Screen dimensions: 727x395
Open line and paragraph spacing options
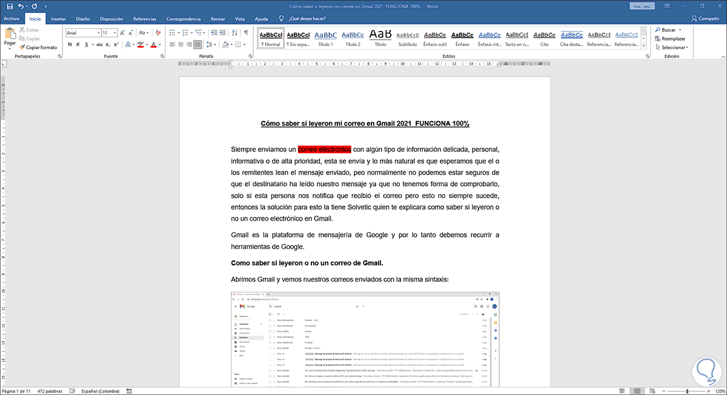coord(211,44)
